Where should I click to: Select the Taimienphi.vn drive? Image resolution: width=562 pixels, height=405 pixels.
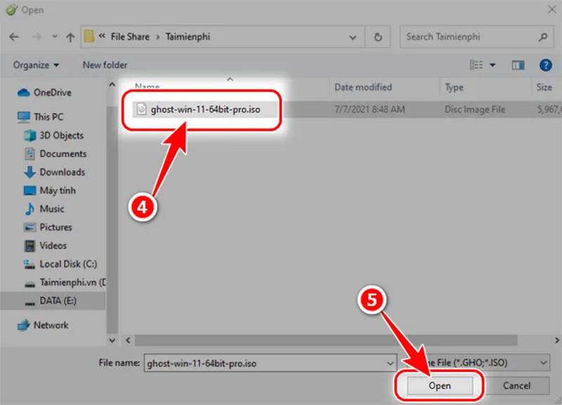click(x=72, y=283)
